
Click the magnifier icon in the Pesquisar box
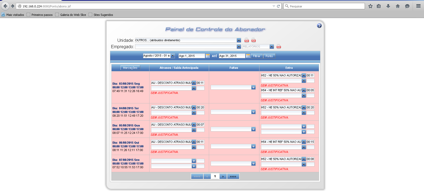click(287, 6)
